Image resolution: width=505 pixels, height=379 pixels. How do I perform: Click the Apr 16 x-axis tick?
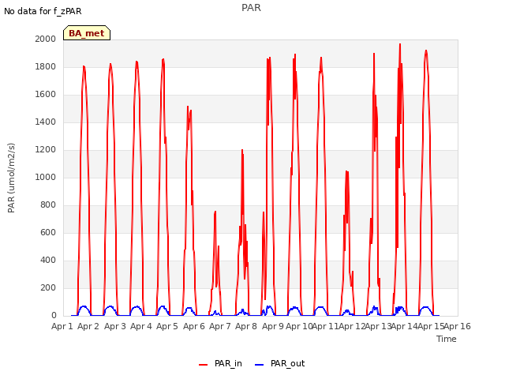coord(458,326)
